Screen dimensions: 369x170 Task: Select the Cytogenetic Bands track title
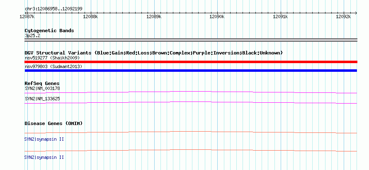pos(49,31)
